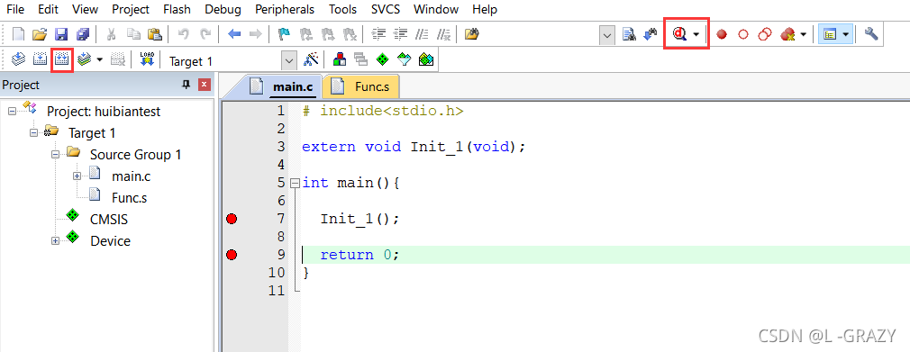Pin the Project panel with the pushpin
The width and height of the screenshot is (910, 352).
tap(186, 85)
